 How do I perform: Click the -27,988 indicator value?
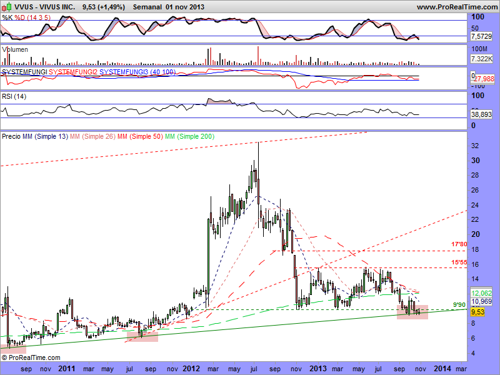tap(484, 79)
